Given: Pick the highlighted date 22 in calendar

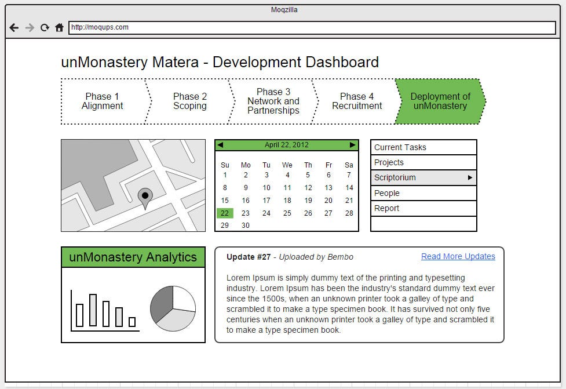Looking at the screenshot, I should point(225,213).
